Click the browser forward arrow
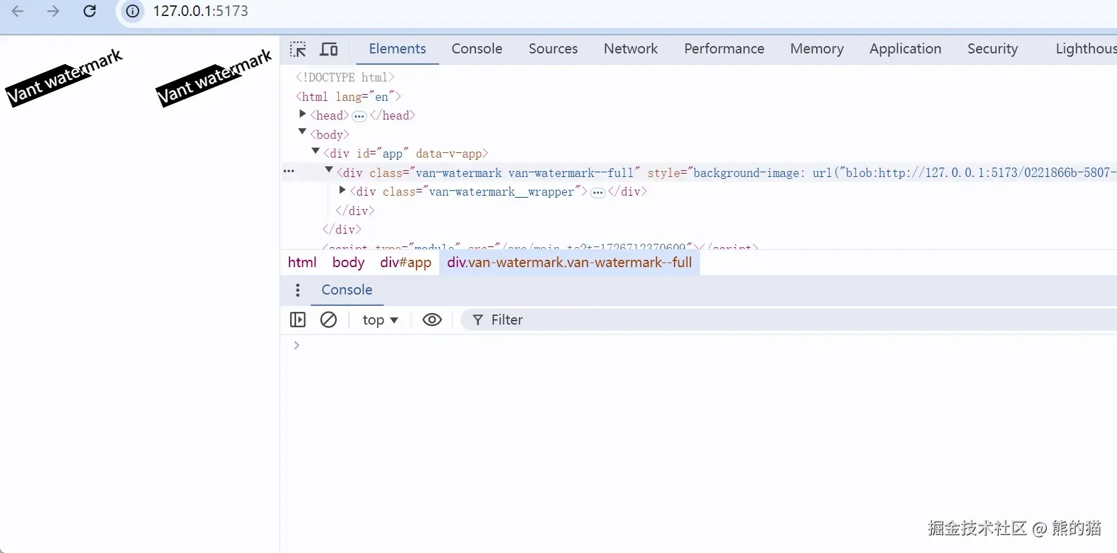 point(53,11)
